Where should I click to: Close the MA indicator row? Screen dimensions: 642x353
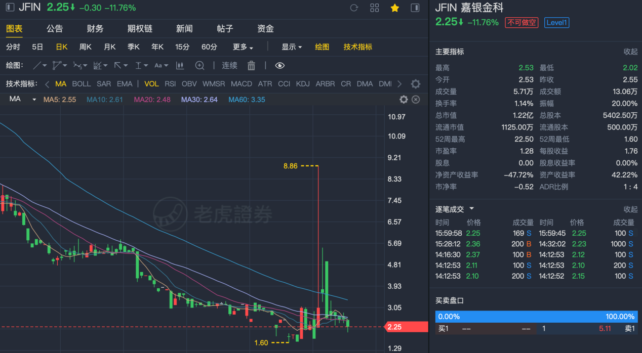tap(416, 100)
